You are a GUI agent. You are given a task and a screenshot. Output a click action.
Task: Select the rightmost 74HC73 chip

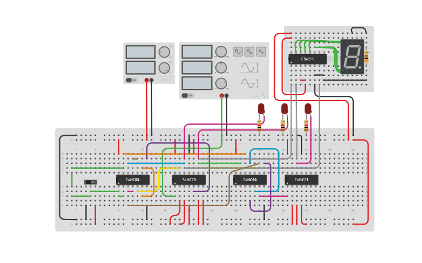[x=302, y=180]
